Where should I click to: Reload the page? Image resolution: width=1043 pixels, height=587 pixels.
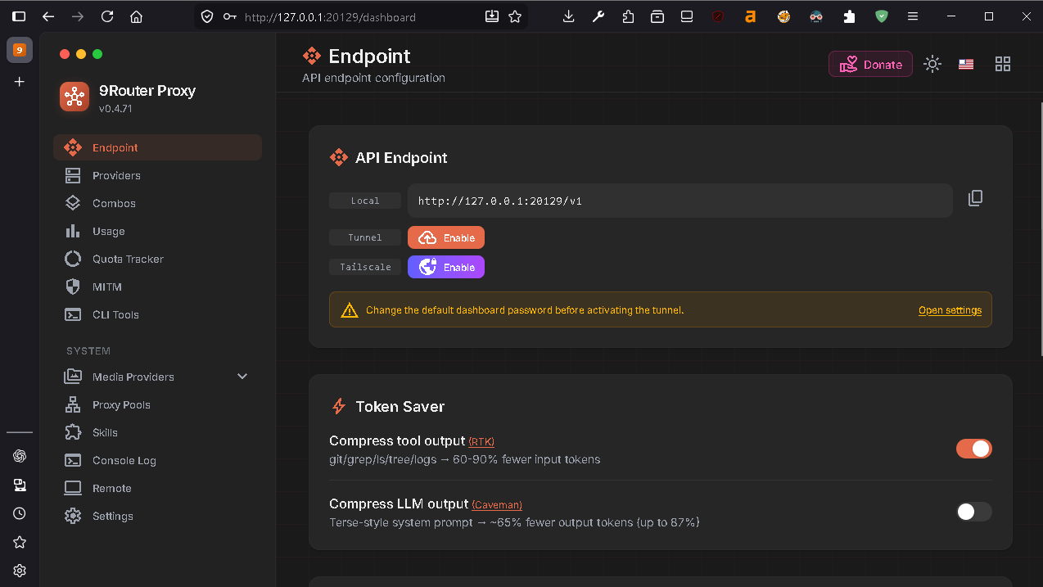click(x=107, y=16)
